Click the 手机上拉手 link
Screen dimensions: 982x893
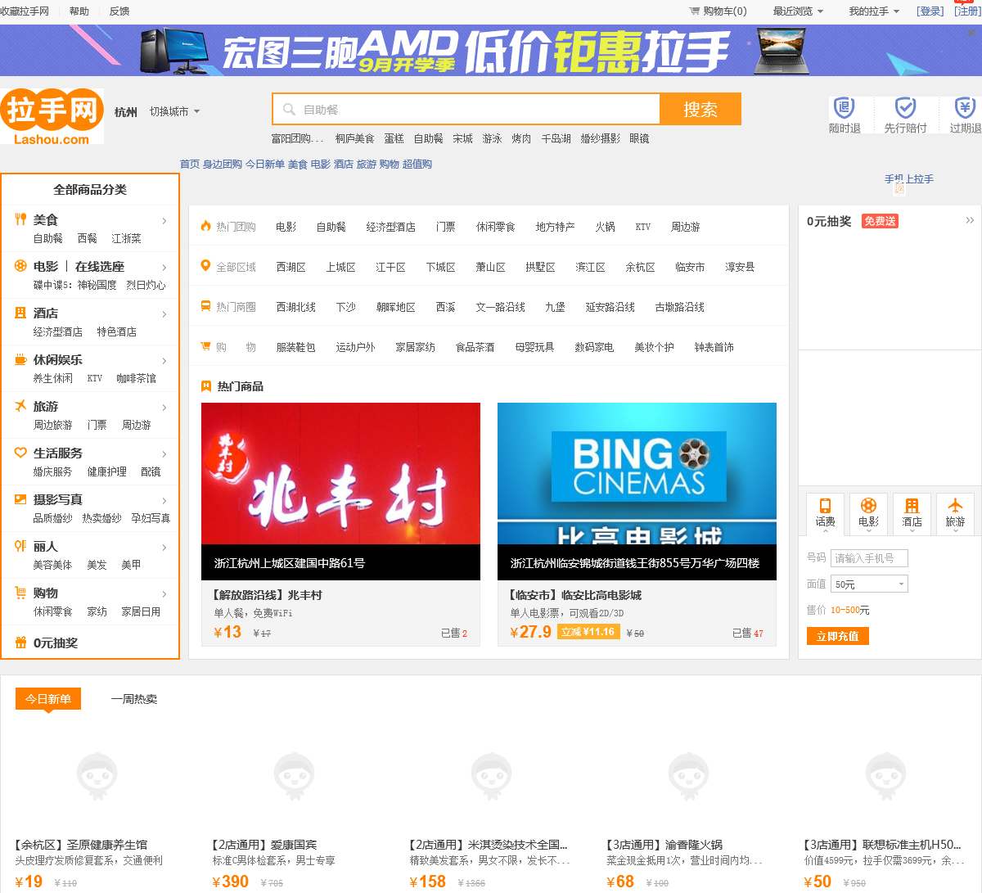909,178
